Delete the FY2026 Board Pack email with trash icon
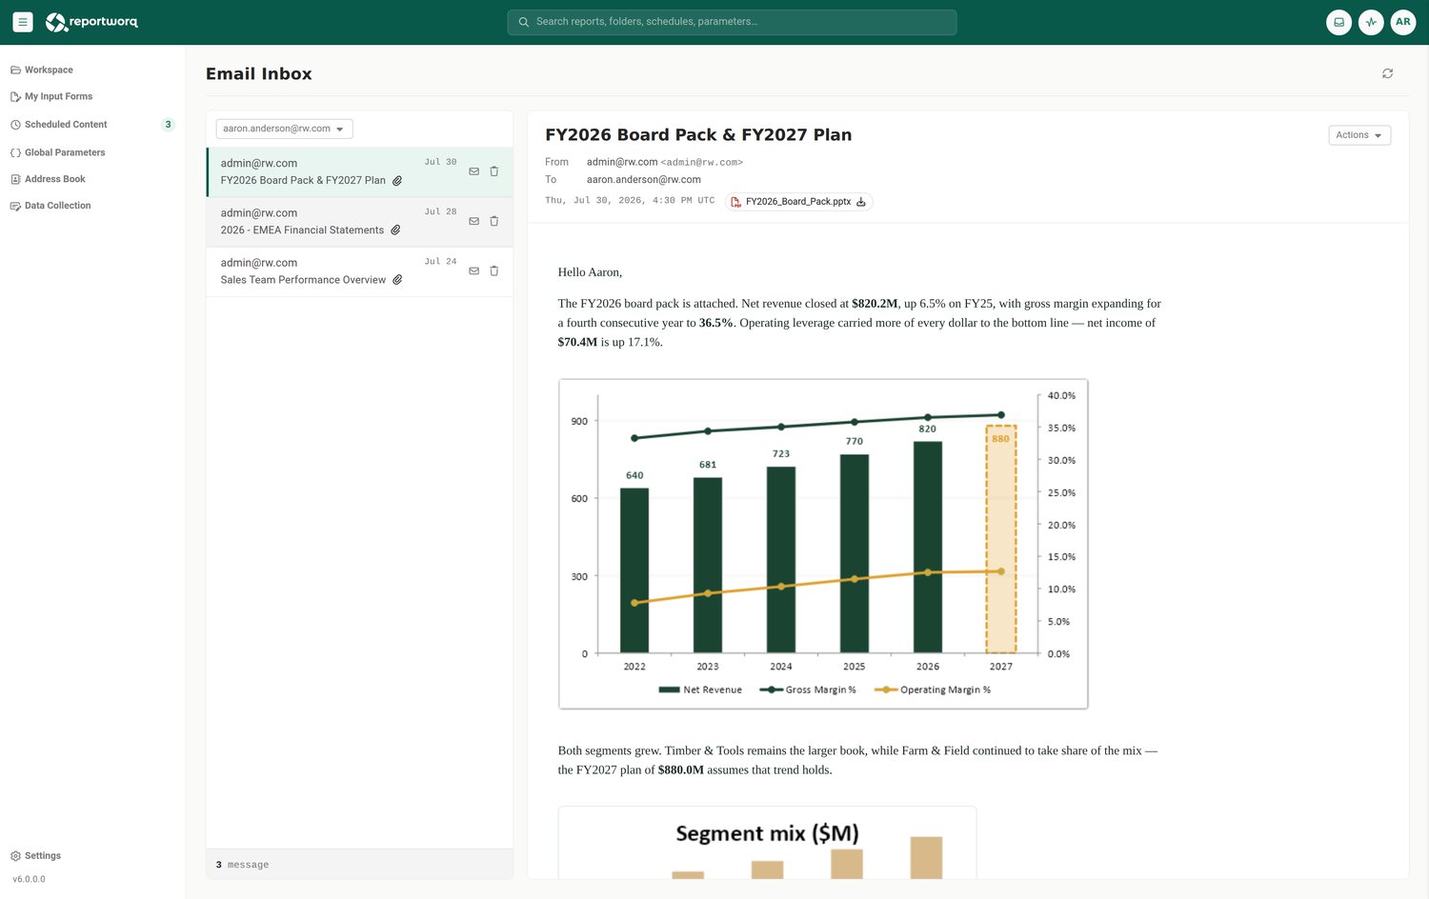The image size is (1429, 899). [x=493, y=171]
